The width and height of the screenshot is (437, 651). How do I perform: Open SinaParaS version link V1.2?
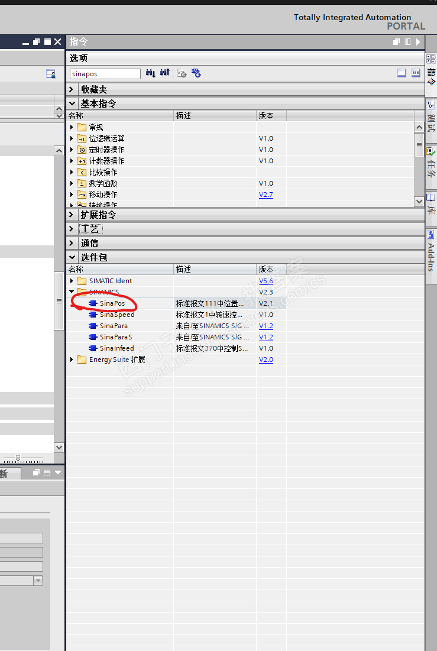(266, 337)
